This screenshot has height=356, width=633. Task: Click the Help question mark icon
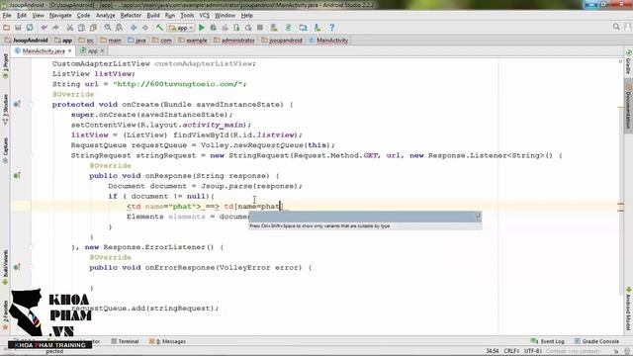point(332,28)
